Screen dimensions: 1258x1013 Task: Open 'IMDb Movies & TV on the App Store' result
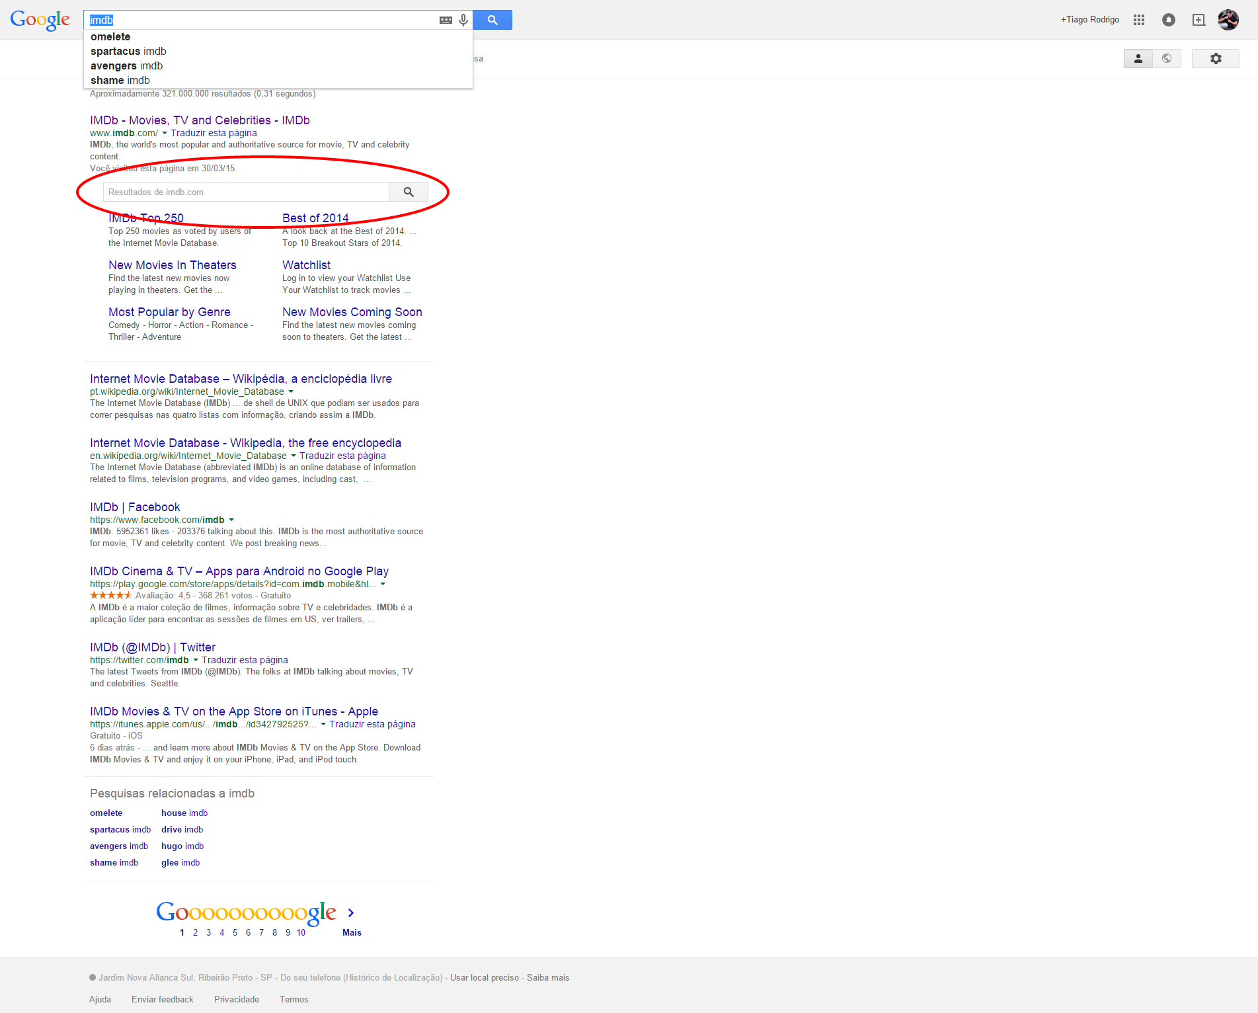click(234, 711)
